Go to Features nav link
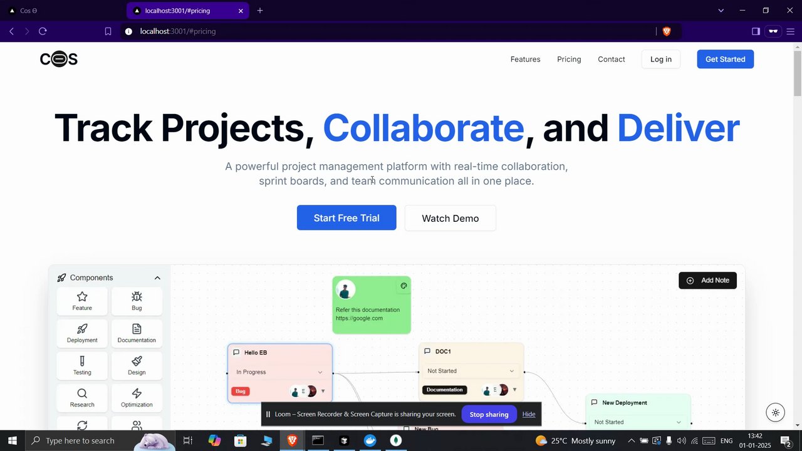Screen dimensions: 802x451 [525, 60]
